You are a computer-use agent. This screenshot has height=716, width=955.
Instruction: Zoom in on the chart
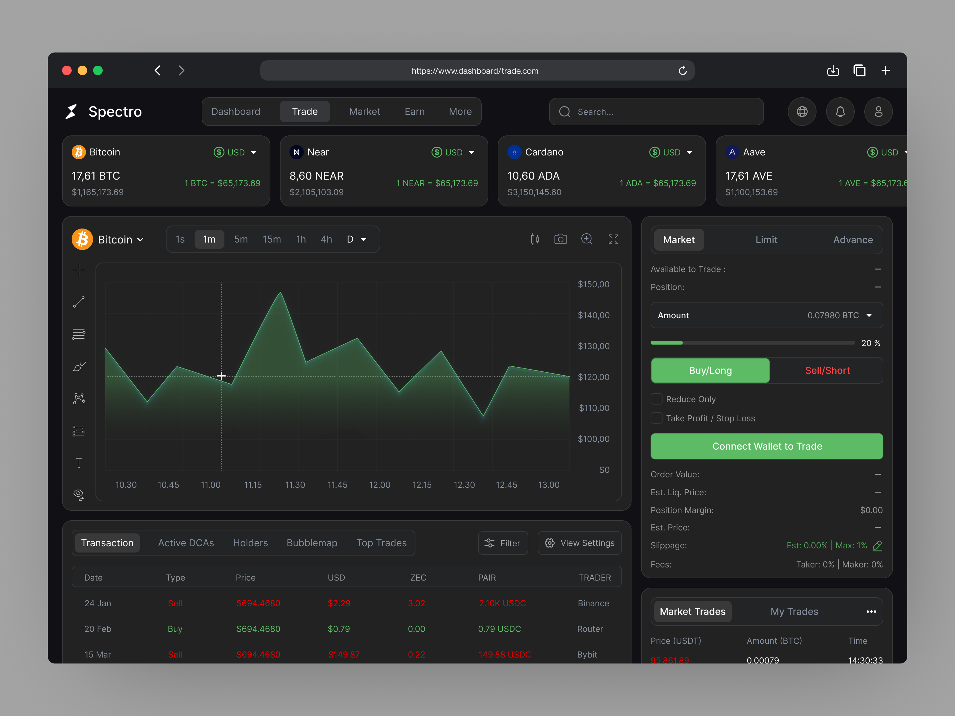click(x=587, y=239)
